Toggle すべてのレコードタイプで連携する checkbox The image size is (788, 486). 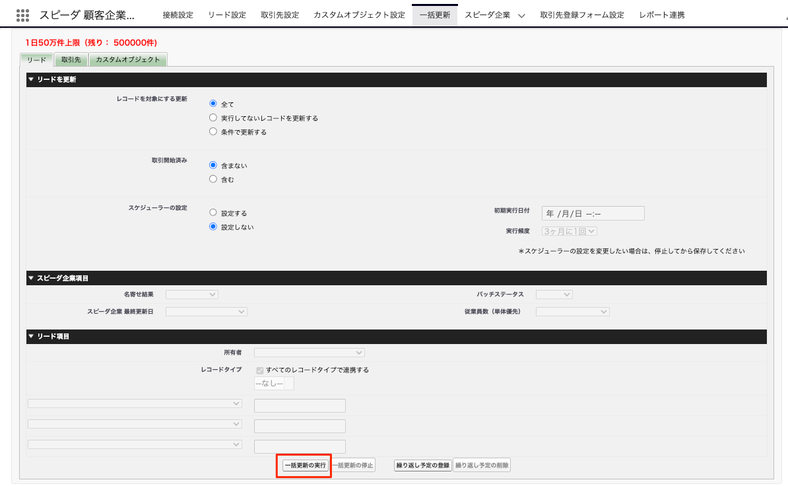pos(259,370)
